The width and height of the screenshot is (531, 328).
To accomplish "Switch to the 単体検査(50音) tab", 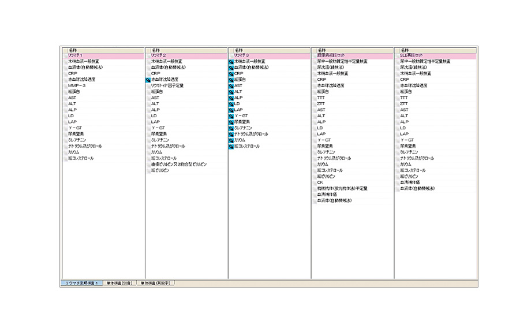I will [x=119, y=284].
